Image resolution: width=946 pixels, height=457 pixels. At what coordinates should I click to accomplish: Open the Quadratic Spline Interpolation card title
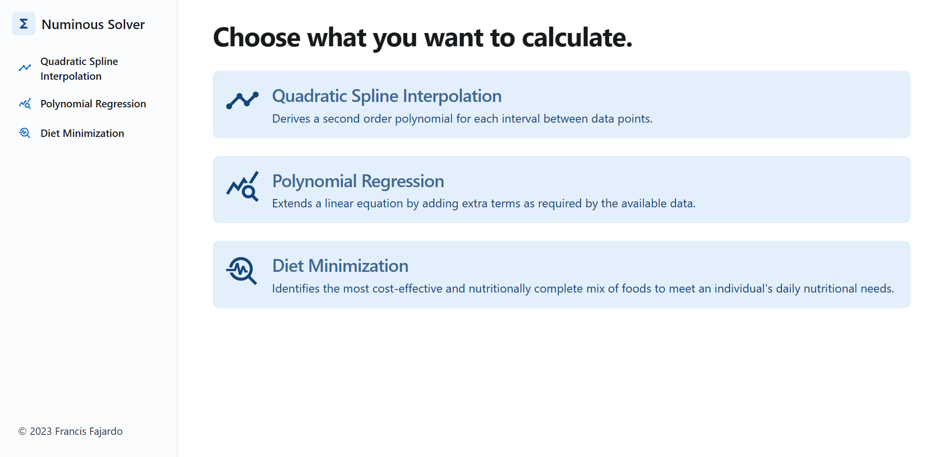point(387,96)
